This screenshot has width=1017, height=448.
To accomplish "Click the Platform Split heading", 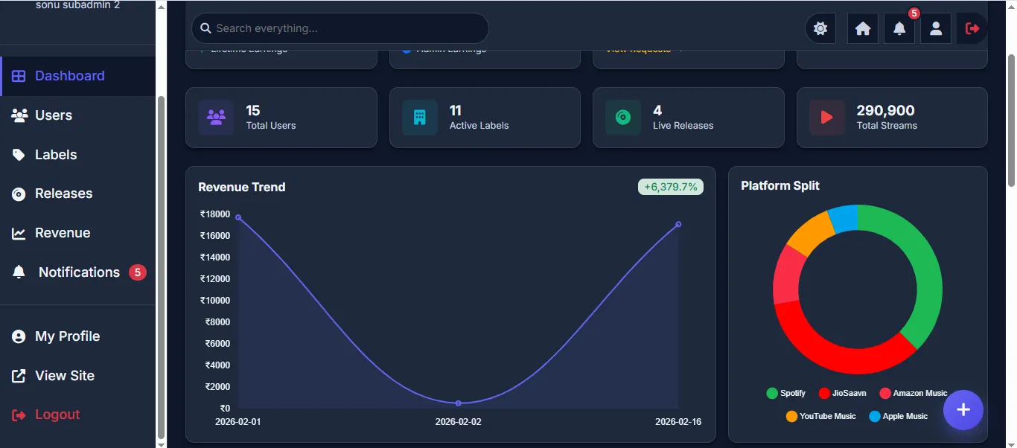I will [780, 185].
